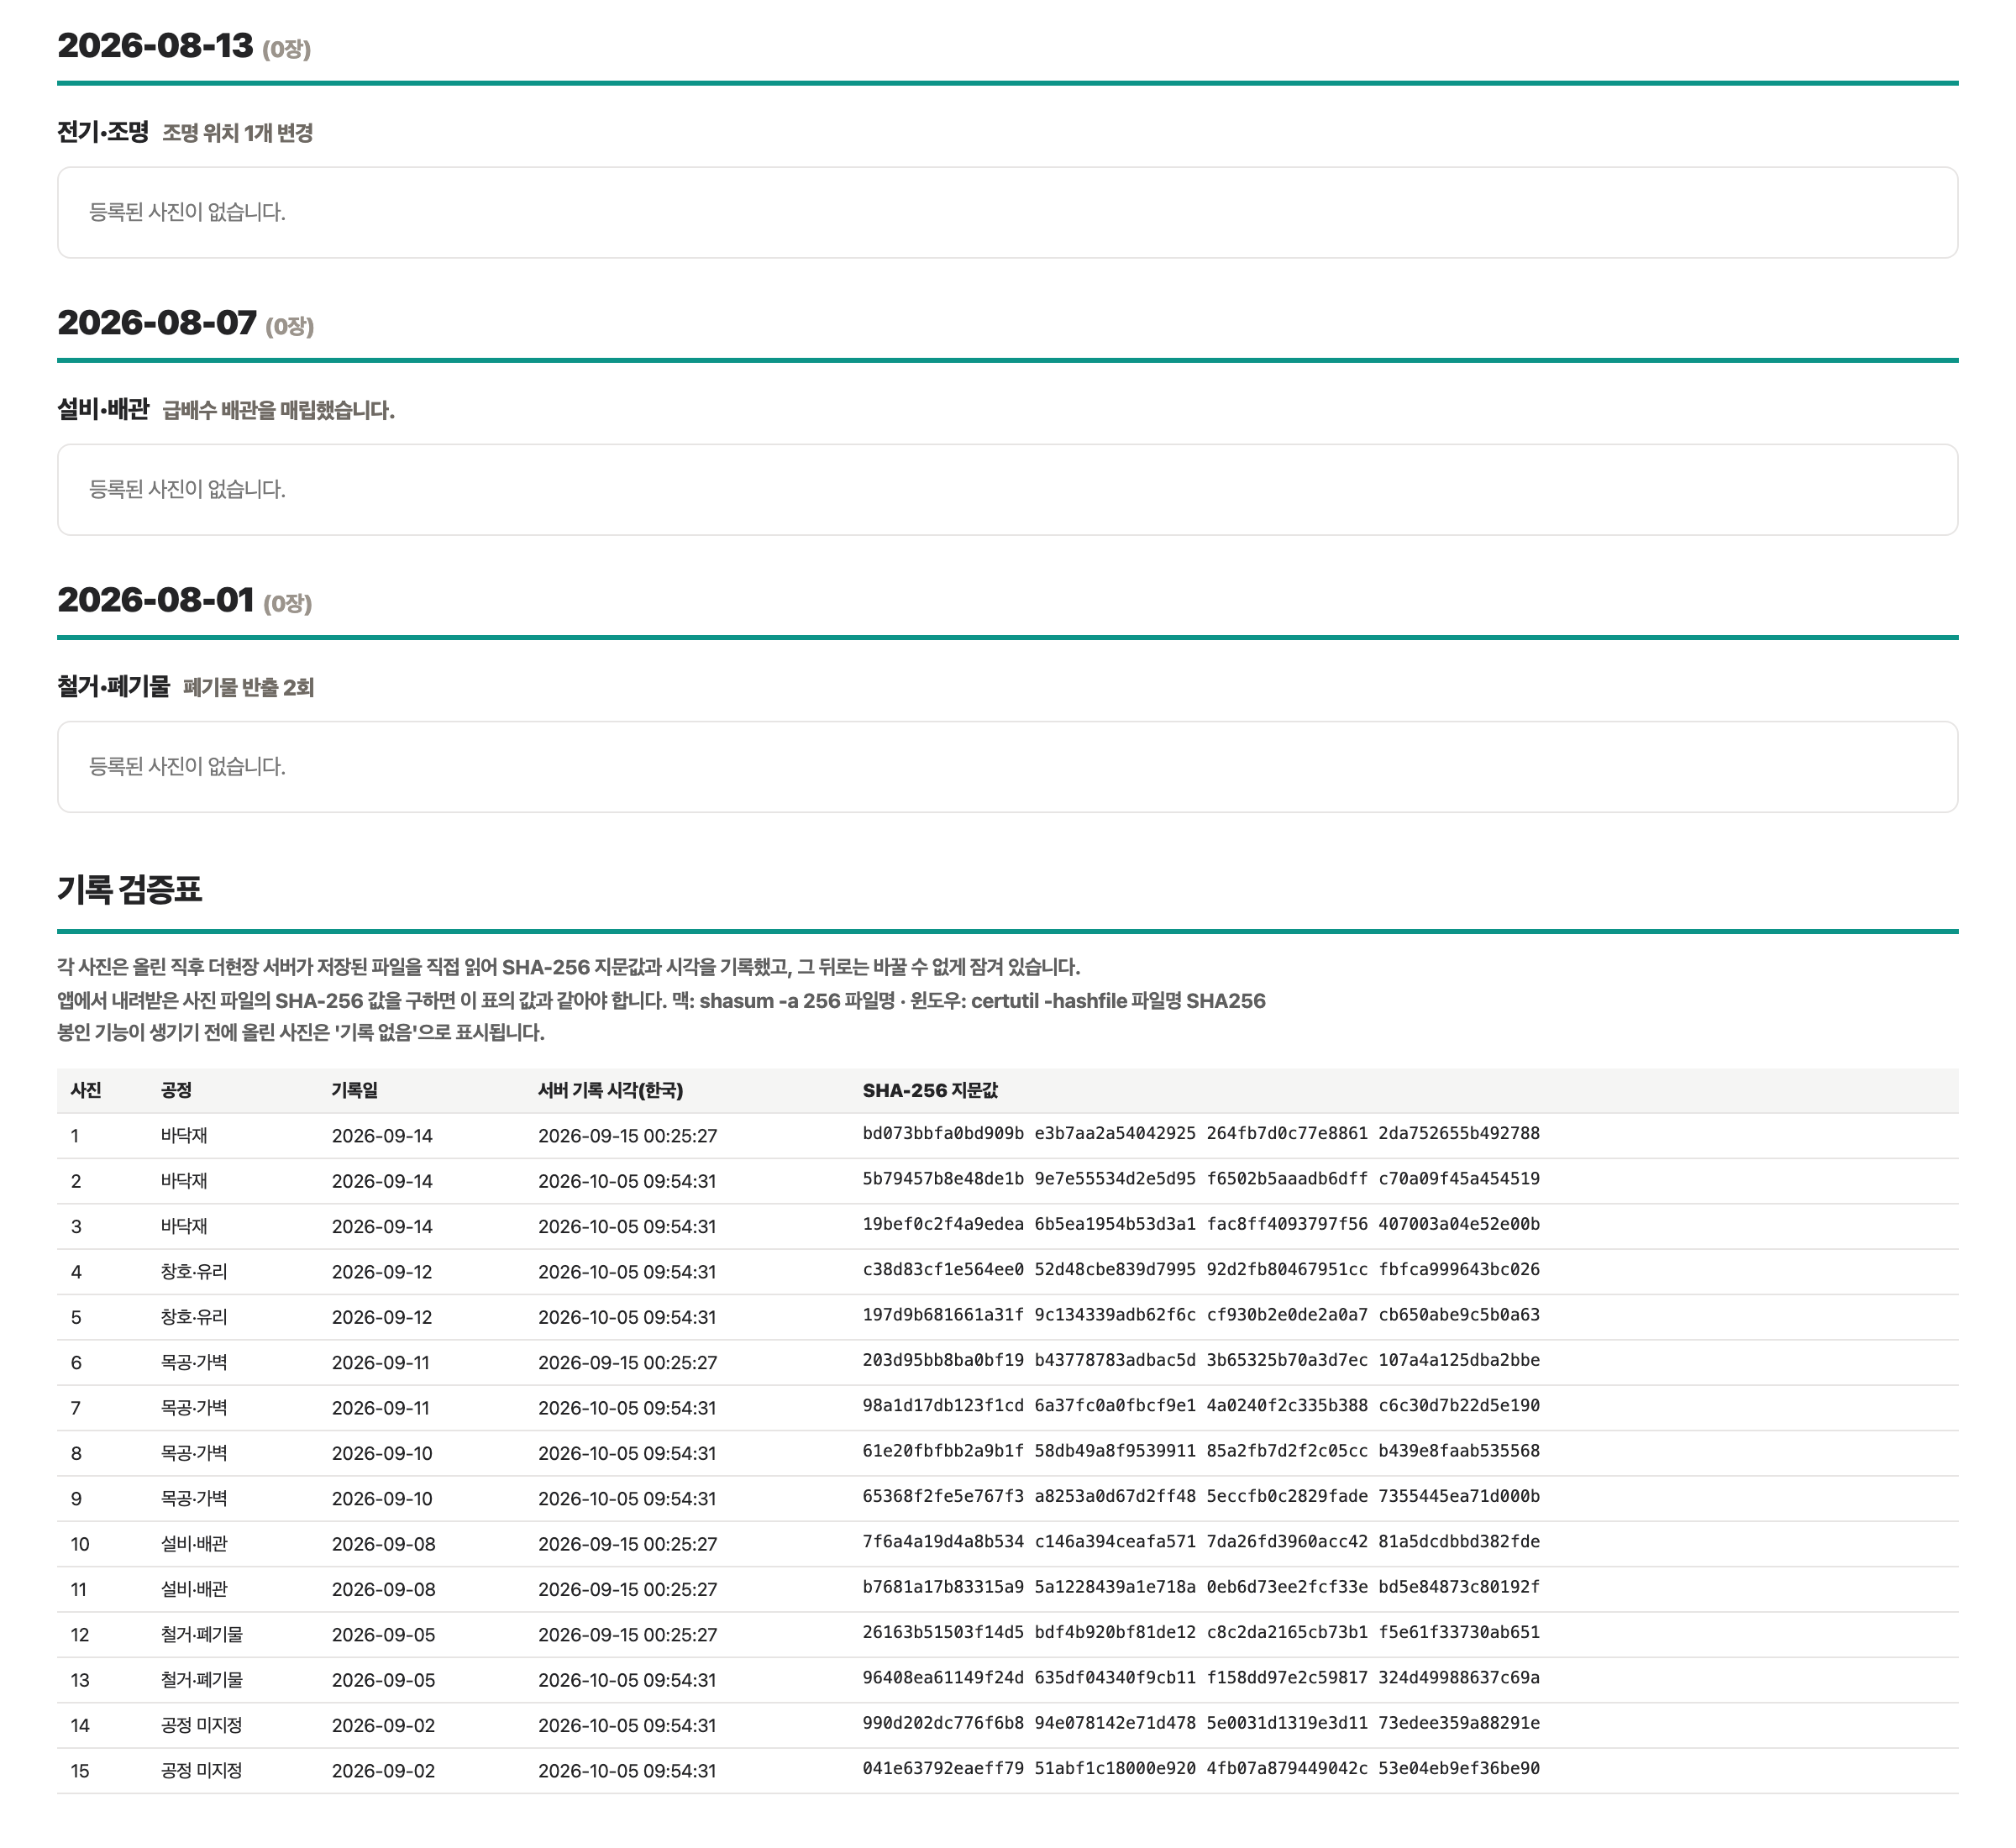The image size is (2016, 1848).
Task: Click the empty photo box under 2026-08-07
Action: pos(1007,489)
